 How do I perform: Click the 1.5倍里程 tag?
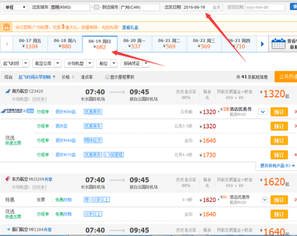point(114,155)
